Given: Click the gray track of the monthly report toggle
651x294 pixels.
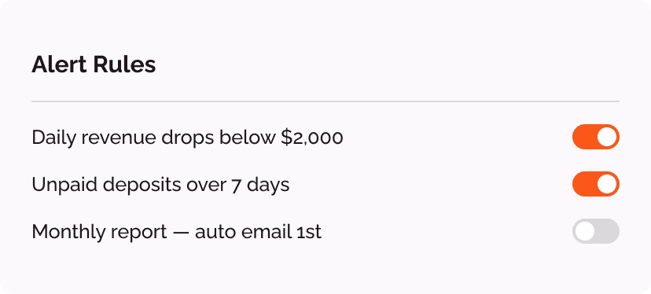Looking at the screenshot, I should [x=608, y=231].
